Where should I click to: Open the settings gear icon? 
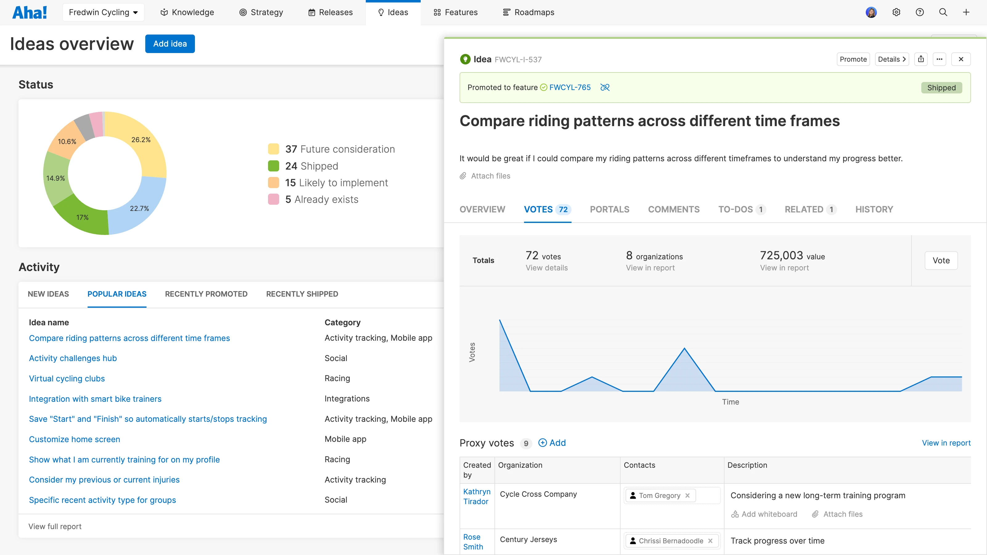pos(896,12)
